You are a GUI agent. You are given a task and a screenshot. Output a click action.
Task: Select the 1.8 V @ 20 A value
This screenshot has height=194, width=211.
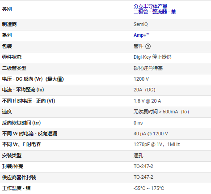tap(147, 101)
